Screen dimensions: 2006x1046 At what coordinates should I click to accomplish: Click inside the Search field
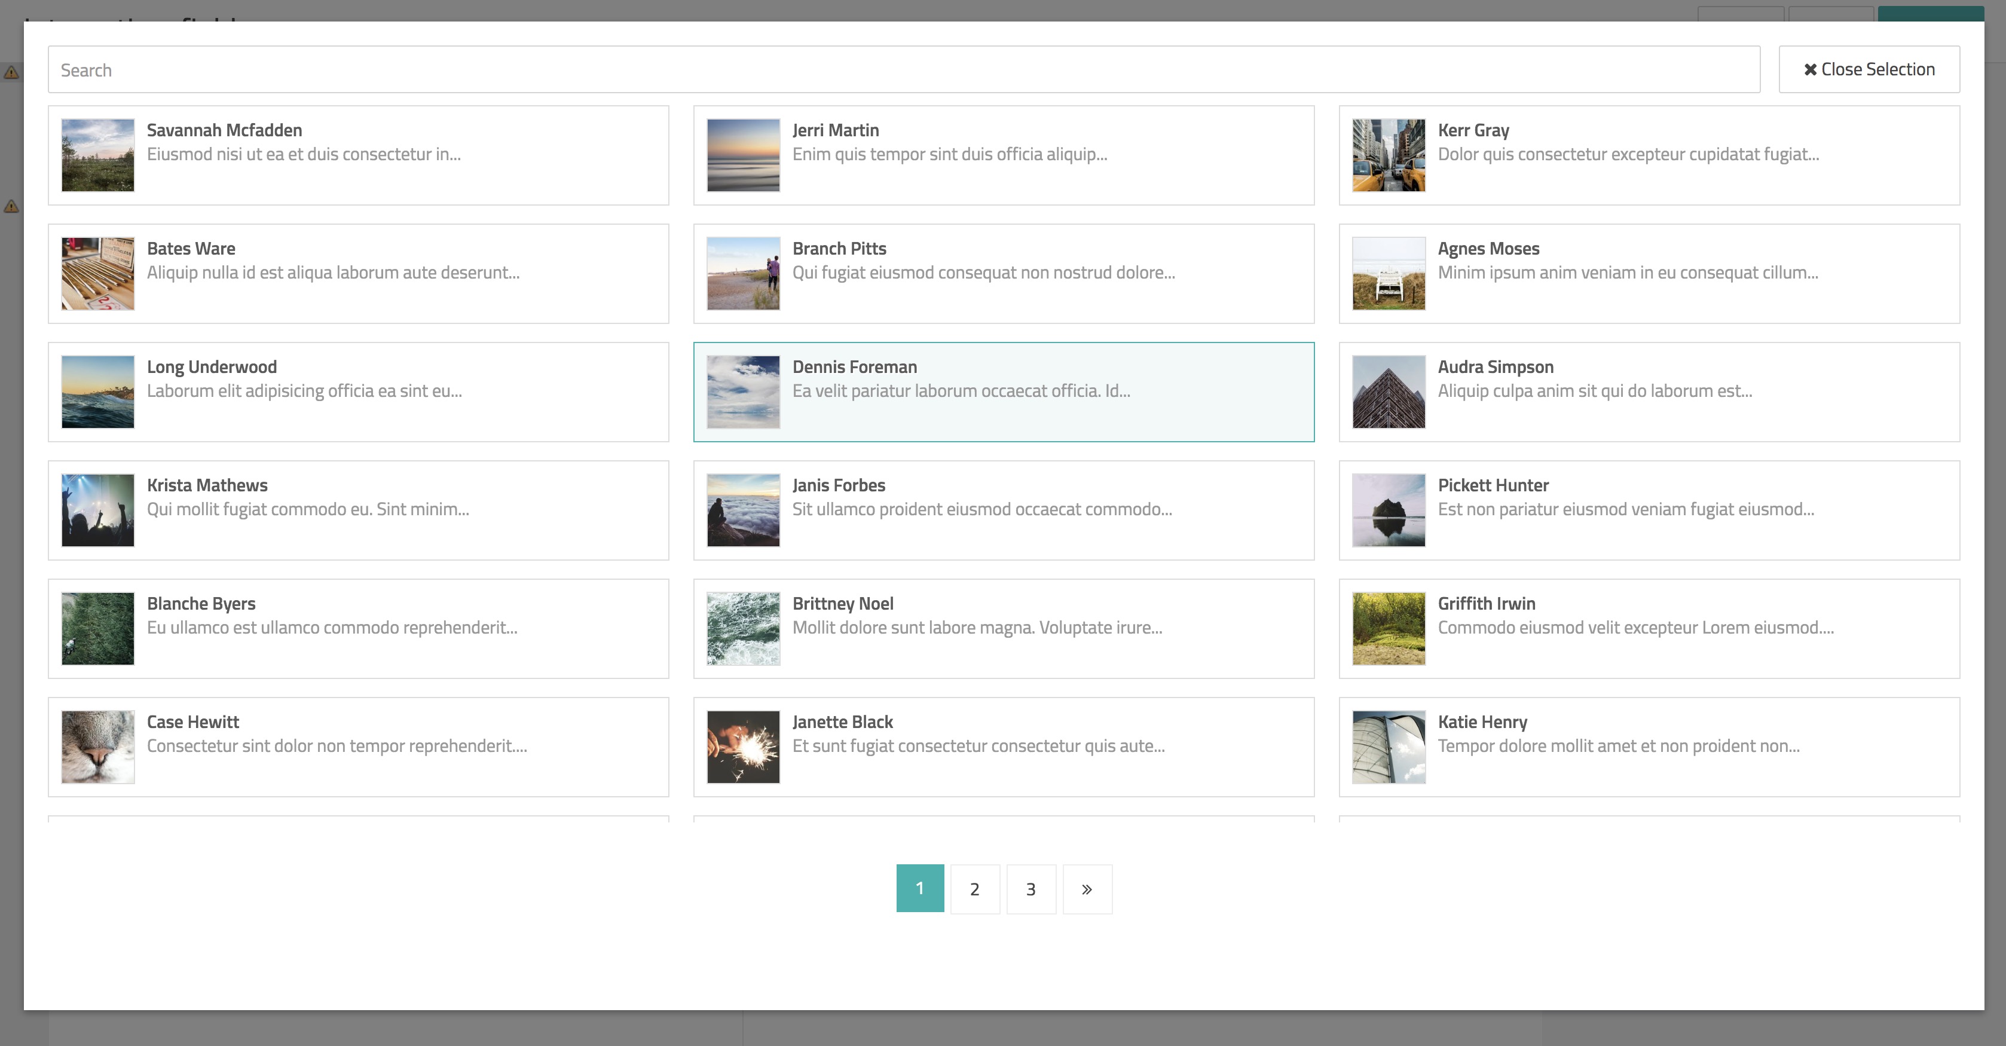tap(903, 69)
